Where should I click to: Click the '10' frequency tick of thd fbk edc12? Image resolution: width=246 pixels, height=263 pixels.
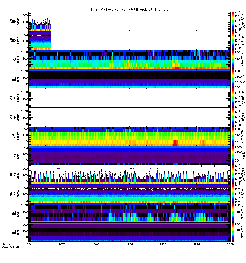[26, 141]
